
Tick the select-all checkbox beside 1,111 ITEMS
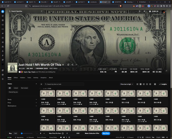pos(40,88)
